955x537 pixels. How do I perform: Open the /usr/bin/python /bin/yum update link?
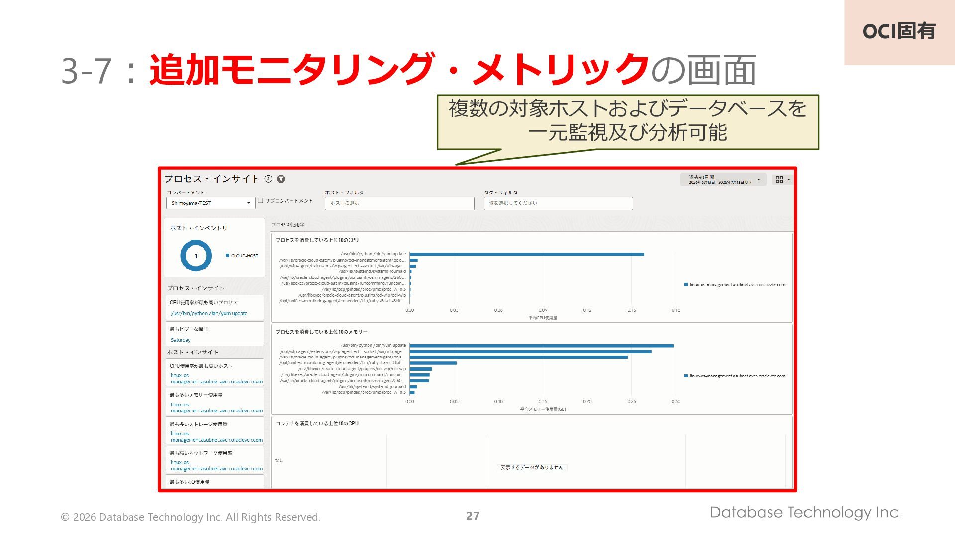tap(209, 314)
